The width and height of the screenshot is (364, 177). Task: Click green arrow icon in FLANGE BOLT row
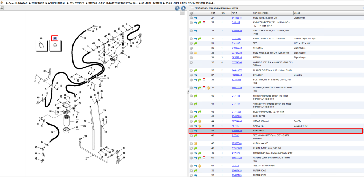pos(195,70)
